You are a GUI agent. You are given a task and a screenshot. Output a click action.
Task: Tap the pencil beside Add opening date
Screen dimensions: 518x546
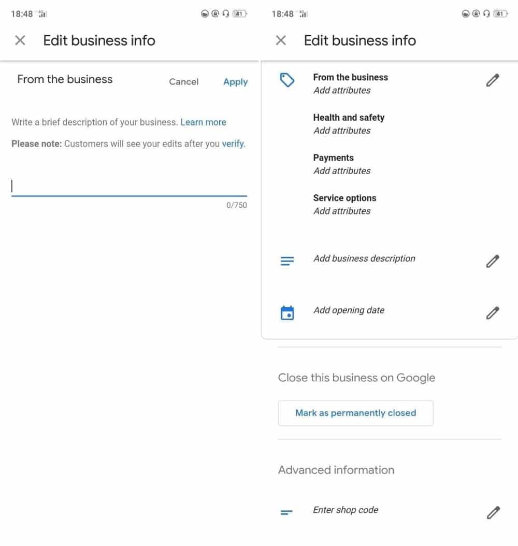click(493, 313)
